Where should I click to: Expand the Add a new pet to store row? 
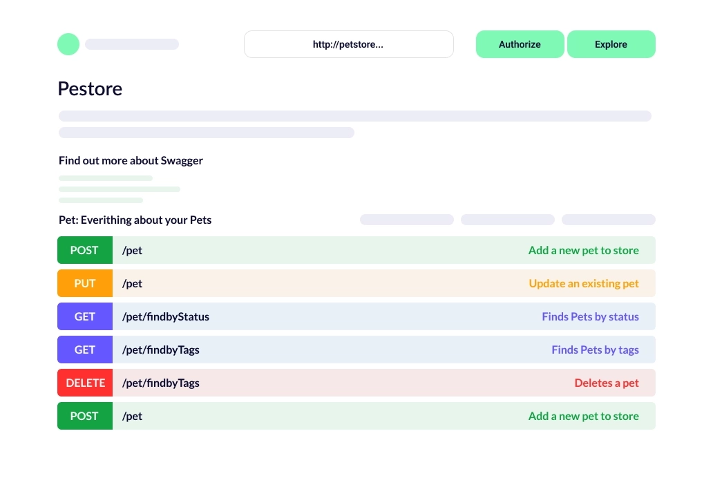click(x=583, y=250)
